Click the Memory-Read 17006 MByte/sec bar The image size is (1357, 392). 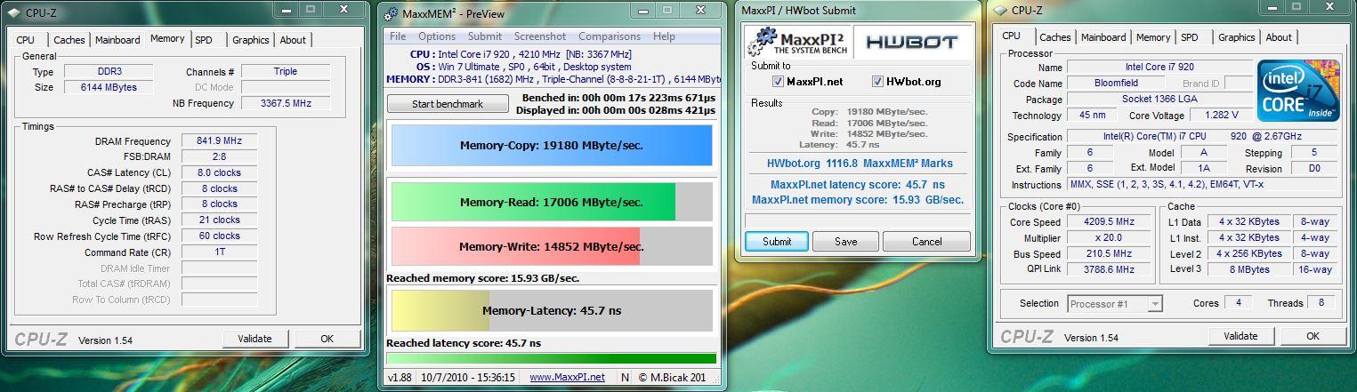552,202
